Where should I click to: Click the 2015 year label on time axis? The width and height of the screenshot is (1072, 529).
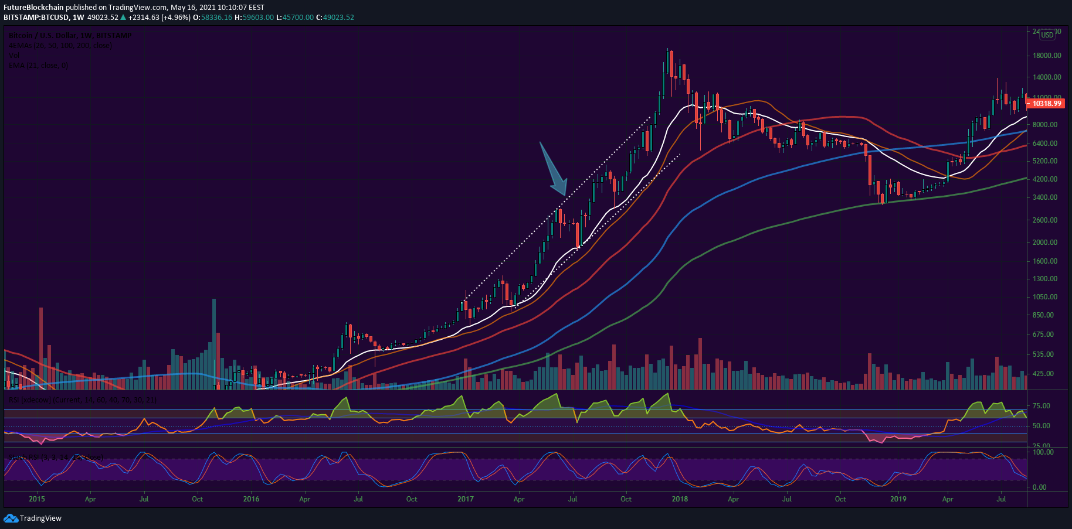click(36, 499)
